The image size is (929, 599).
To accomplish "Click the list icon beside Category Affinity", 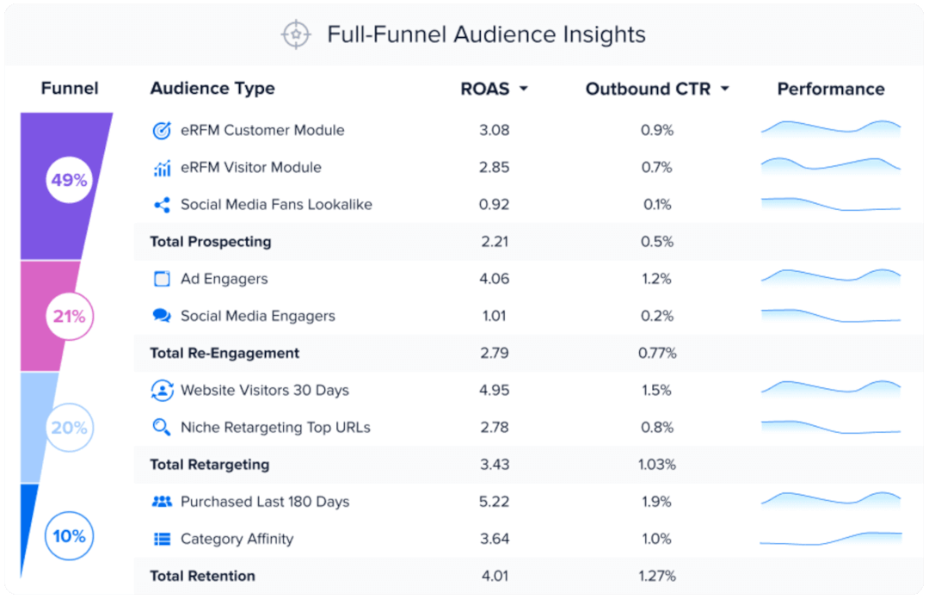I will (x=162, y=538).
